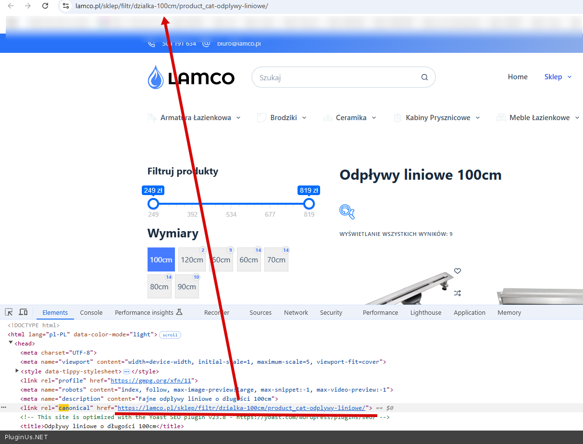Select the 60cm size filter
The image size is (583, 444).
(248, 260)
